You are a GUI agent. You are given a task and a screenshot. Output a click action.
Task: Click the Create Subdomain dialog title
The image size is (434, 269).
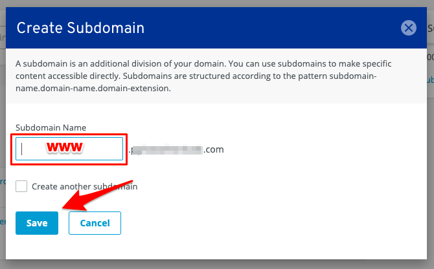(80, 28)
